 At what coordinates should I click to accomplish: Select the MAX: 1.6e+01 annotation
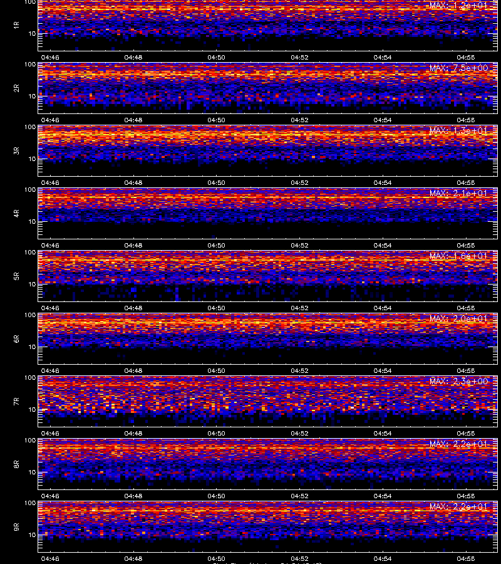[x=458, y=256]
